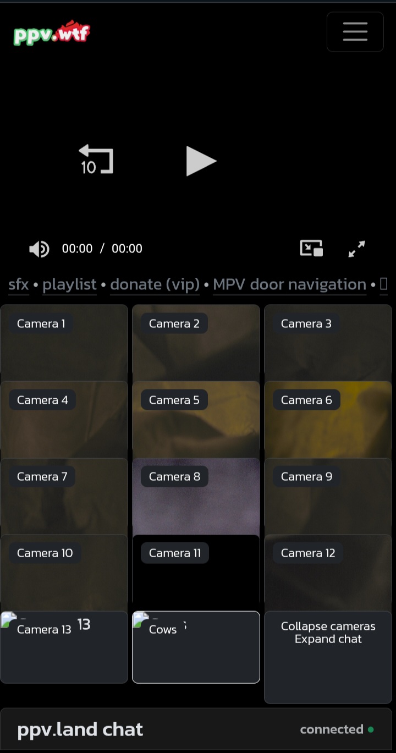This screenshot has height=753, width=396.
Task: Click the ppv.wtf logo
Action: click(x=52, y=33)
